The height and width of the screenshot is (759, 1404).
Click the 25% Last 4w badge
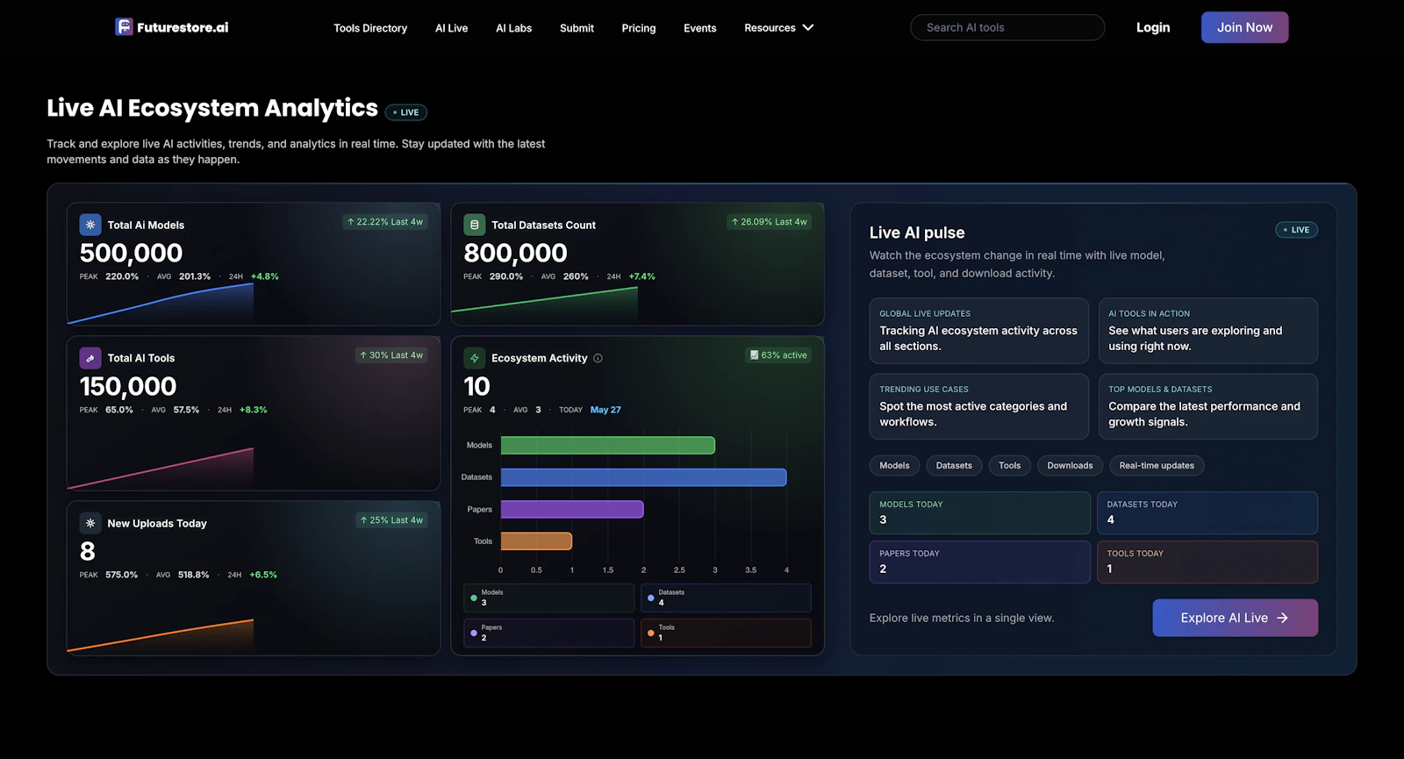pos(391,520)
